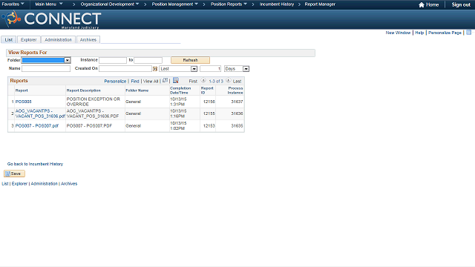The image size is (475, 267).
Task: Click the bottom Explorer link
Action: click(19, 183)
